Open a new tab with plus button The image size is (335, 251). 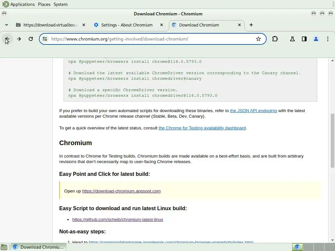[251, 25]
